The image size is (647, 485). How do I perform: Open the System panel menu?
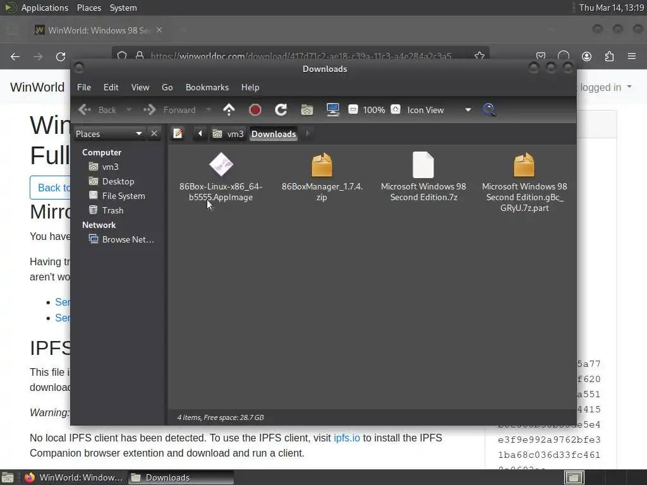(123, 8)
